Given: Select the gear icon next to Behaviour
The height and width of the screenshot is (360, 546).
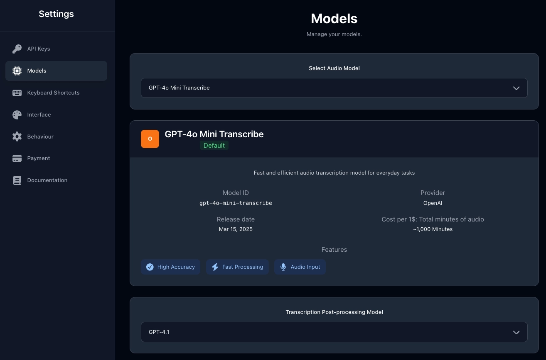Looking at the screenshot, I should [x=17, y=136].
